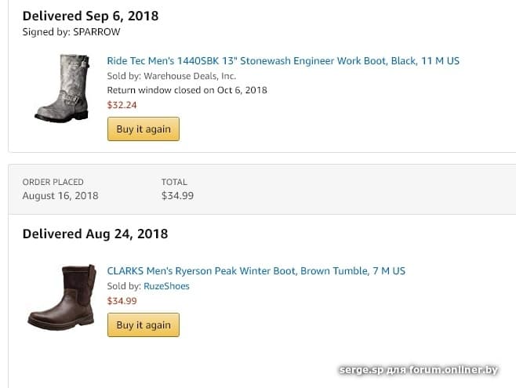Click the Sold by label above RuzeShoes
Viewport: 516px width, 388px height.
[124, 286]
